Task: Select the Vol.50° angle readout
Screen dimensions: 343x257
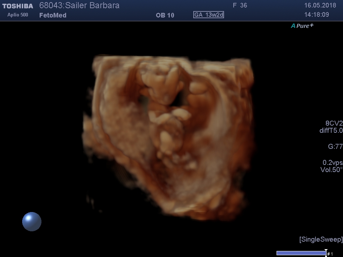Action: coord(331,170)
